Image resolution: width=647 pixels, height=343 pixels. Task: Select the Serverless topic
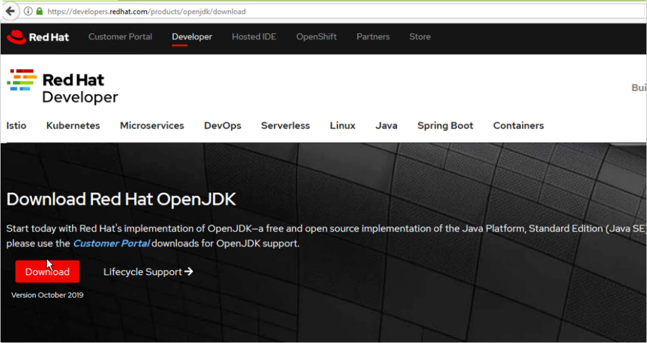(285, 125)
